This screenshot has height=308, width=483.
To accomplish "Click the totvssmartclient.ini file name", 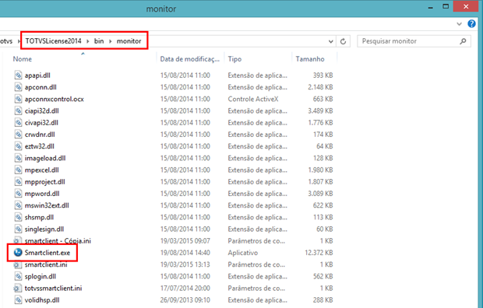I will coord(53,289).
